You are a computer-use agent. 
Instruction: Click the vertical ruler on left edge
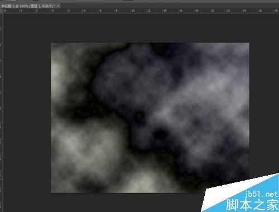(2, 112)
